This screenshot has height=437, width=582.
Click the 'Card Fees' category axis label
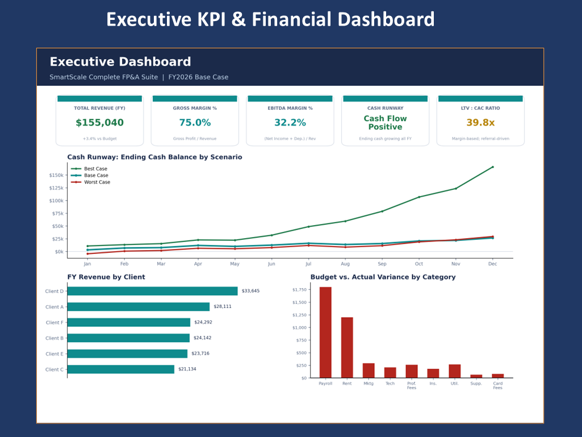[498, 386]
